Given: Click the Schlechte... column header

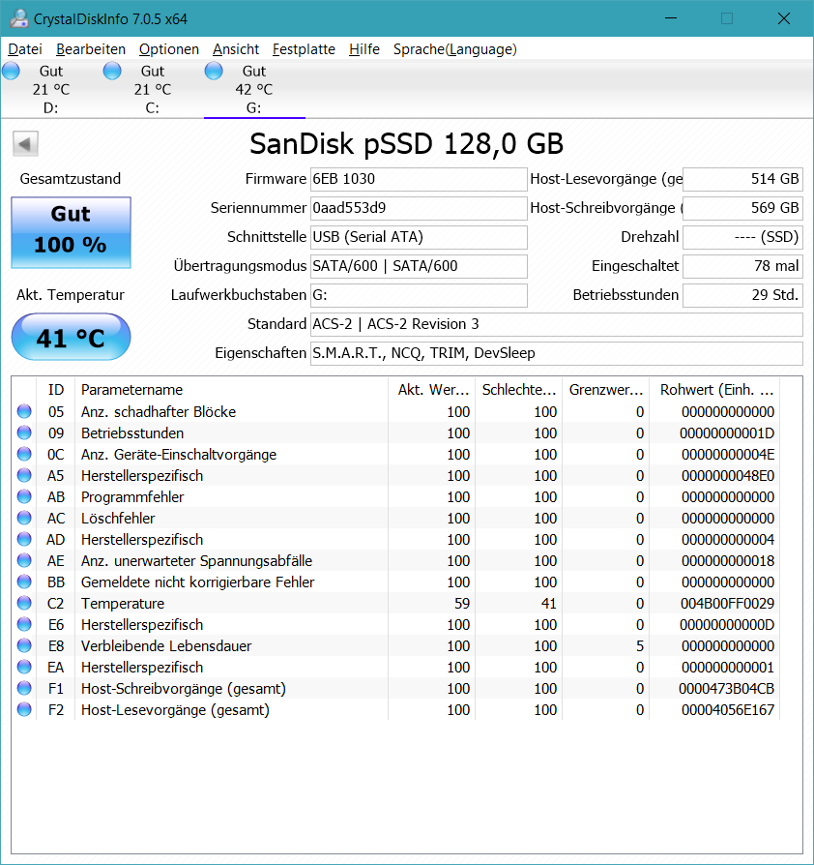Looking at the screenshot, I should tap(518, 390).
